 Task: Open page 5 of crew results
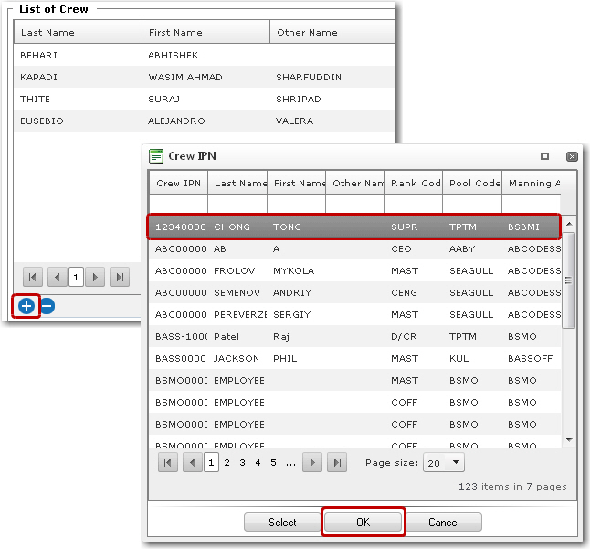click(273, 463)
